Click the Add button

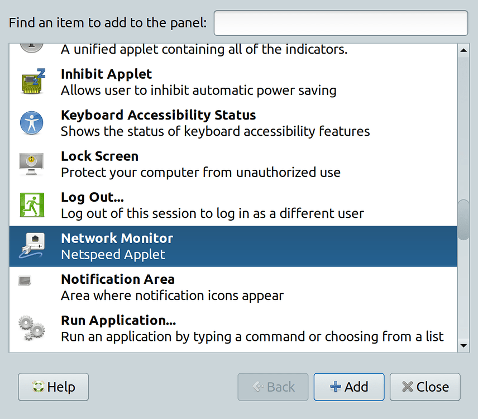pyautogui.click(x=349, y=387)
